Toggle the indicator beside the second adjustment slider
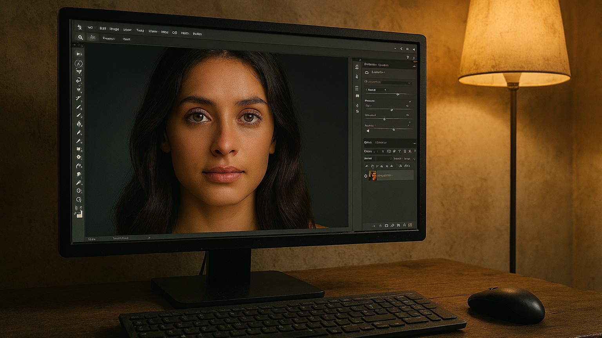This screenshot has height=338, width=602. pos(408,115)
